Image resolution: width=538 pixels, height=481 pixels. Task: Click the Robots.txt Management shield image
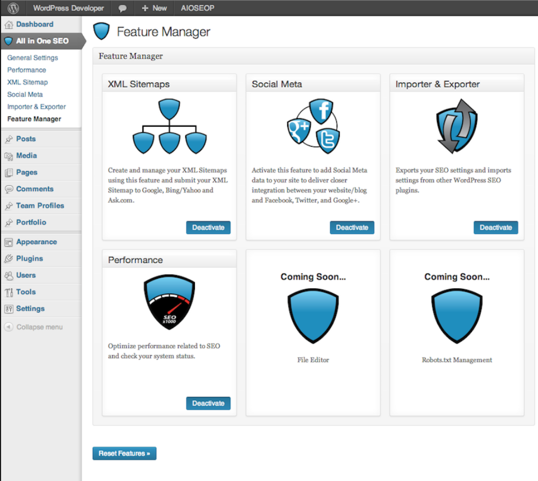click(457, 316)
